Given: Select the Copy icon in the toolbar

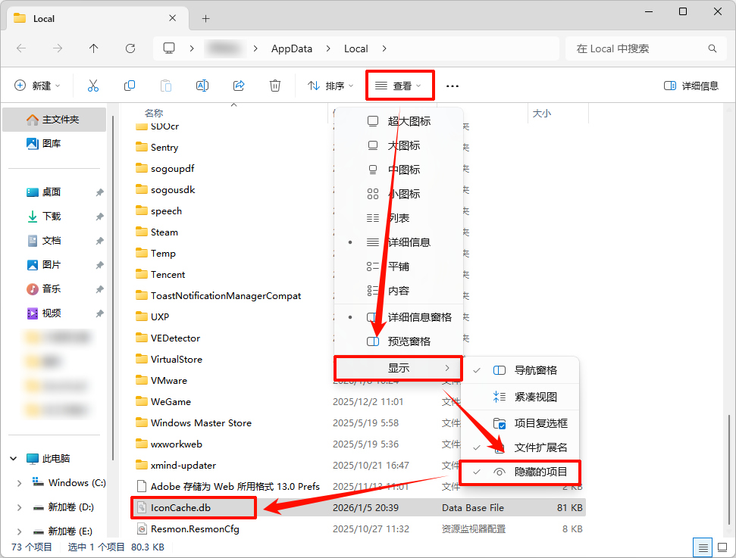Looking at the screenshot, I should point(130,85).
